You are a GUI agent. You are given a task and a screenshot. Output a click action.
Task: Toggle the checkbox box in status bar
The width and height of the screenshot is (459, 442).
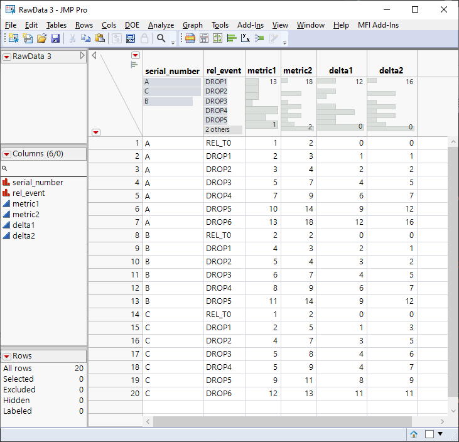coord(429,434)
